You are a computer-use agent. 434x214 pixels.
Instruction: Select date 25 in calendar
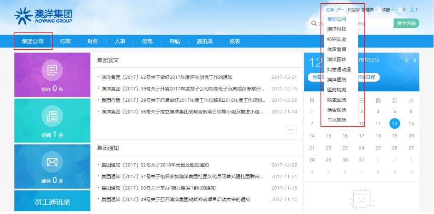click(x=378, y=148)
